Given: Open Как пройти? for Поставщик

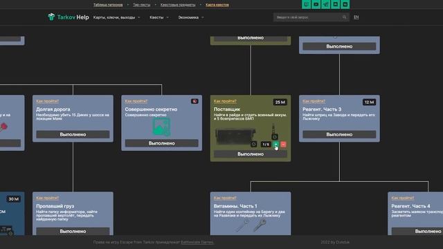Looking at the screenshot, I should (x=225, y=101).
